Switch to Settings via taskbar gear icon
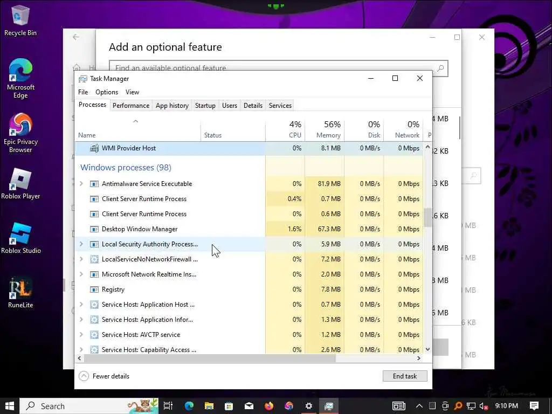This screenshot has width=552, height=414. [309, 406]
